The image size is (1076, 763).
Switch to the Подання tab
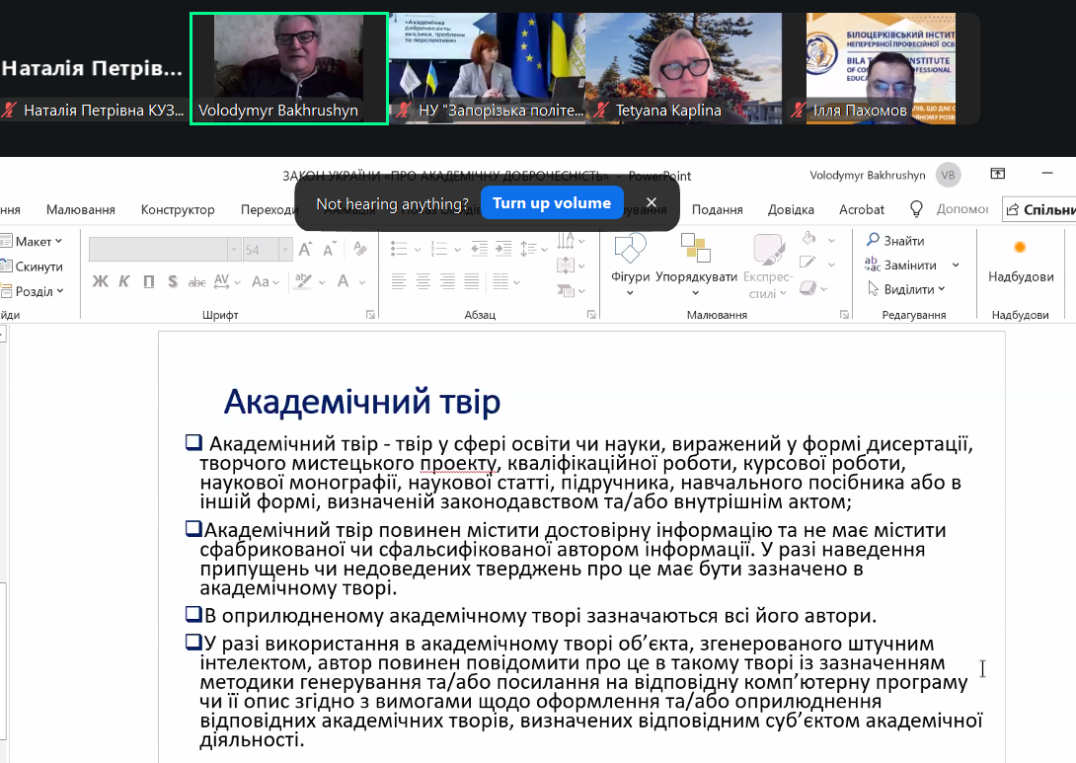717,209
